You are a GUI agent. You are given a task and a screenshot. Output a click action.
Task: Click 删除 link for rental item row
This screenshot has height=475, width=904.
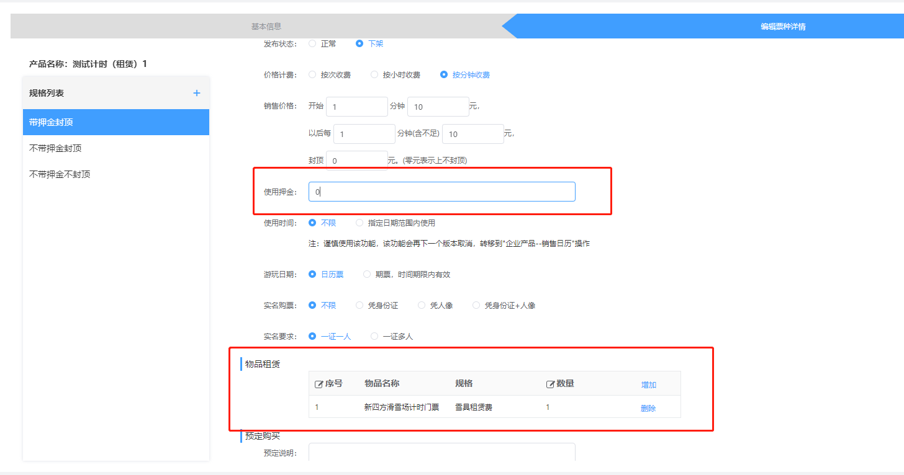[648, 409]
